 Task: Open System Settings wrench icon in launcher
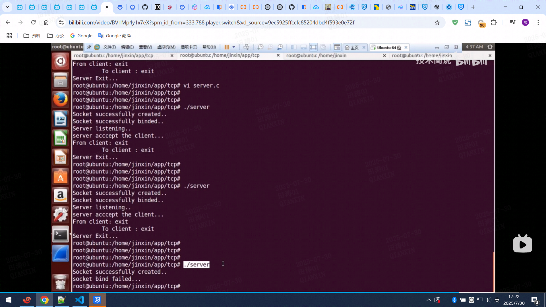coord(60,215)
